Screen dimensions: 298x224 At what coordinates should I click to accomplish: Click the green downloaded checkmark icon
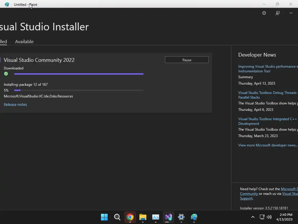(6, 74)
